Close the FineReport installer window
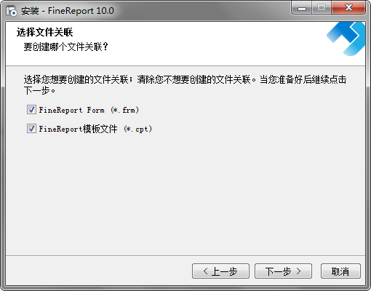 coord(348,8)
